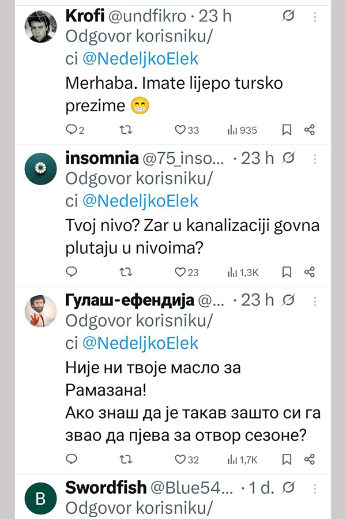This screenshot has height=519, width=346.
Task: Bookmark Krofi's tweet
Action: [286, 130]
